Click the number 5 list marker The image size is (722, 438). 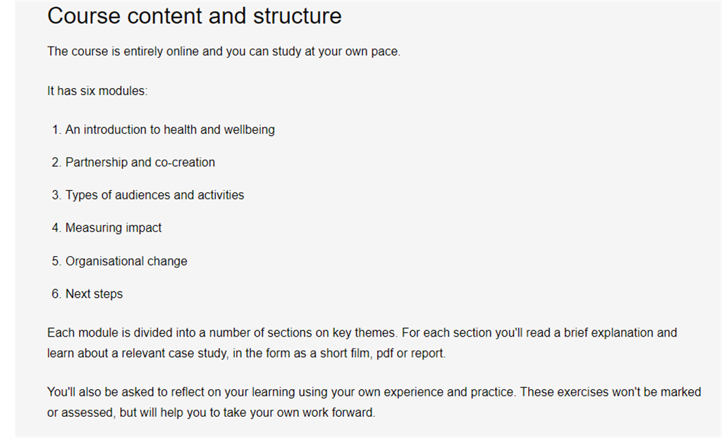pyautogui.click(x=56, y=261)
